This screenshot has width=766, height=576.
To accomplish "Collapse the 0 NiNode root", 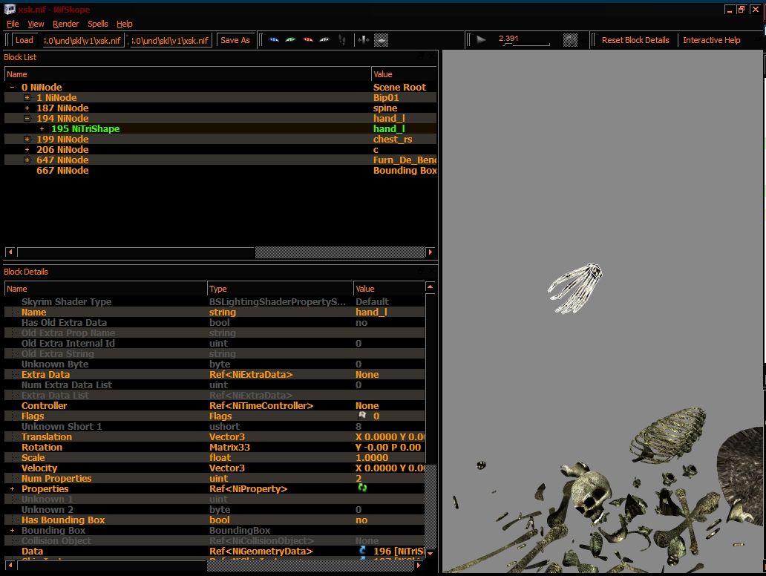I will click(x=12, y=88).
